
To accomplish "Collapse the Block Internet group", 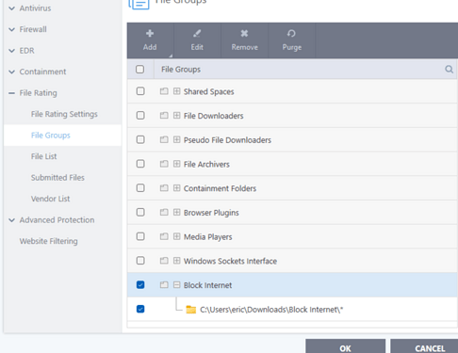I will point(177,285).
